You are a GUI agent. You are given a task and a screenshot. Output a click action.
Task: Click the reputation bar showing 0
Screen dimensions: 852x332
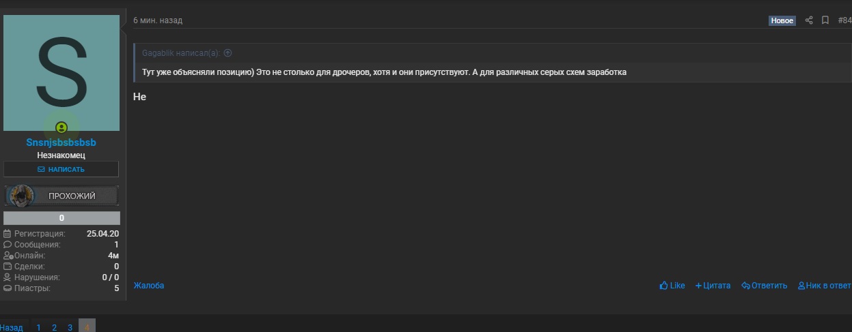click(x=61, y=218)
